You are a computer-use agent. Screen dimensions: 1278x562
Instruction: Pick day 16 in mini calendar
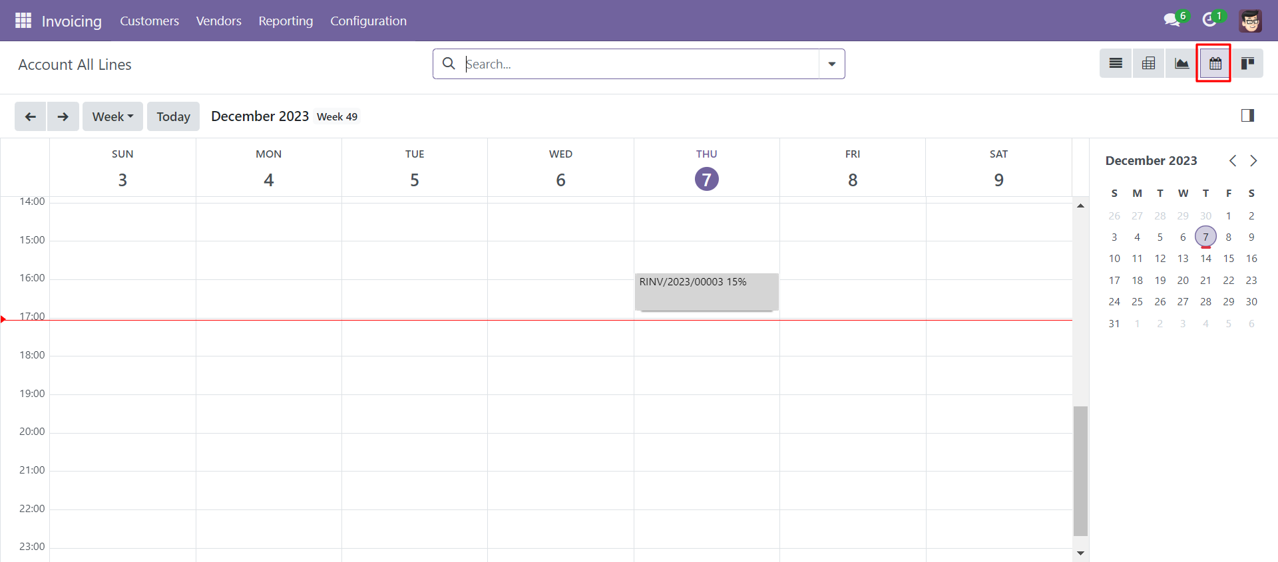tap(1251, 259)
